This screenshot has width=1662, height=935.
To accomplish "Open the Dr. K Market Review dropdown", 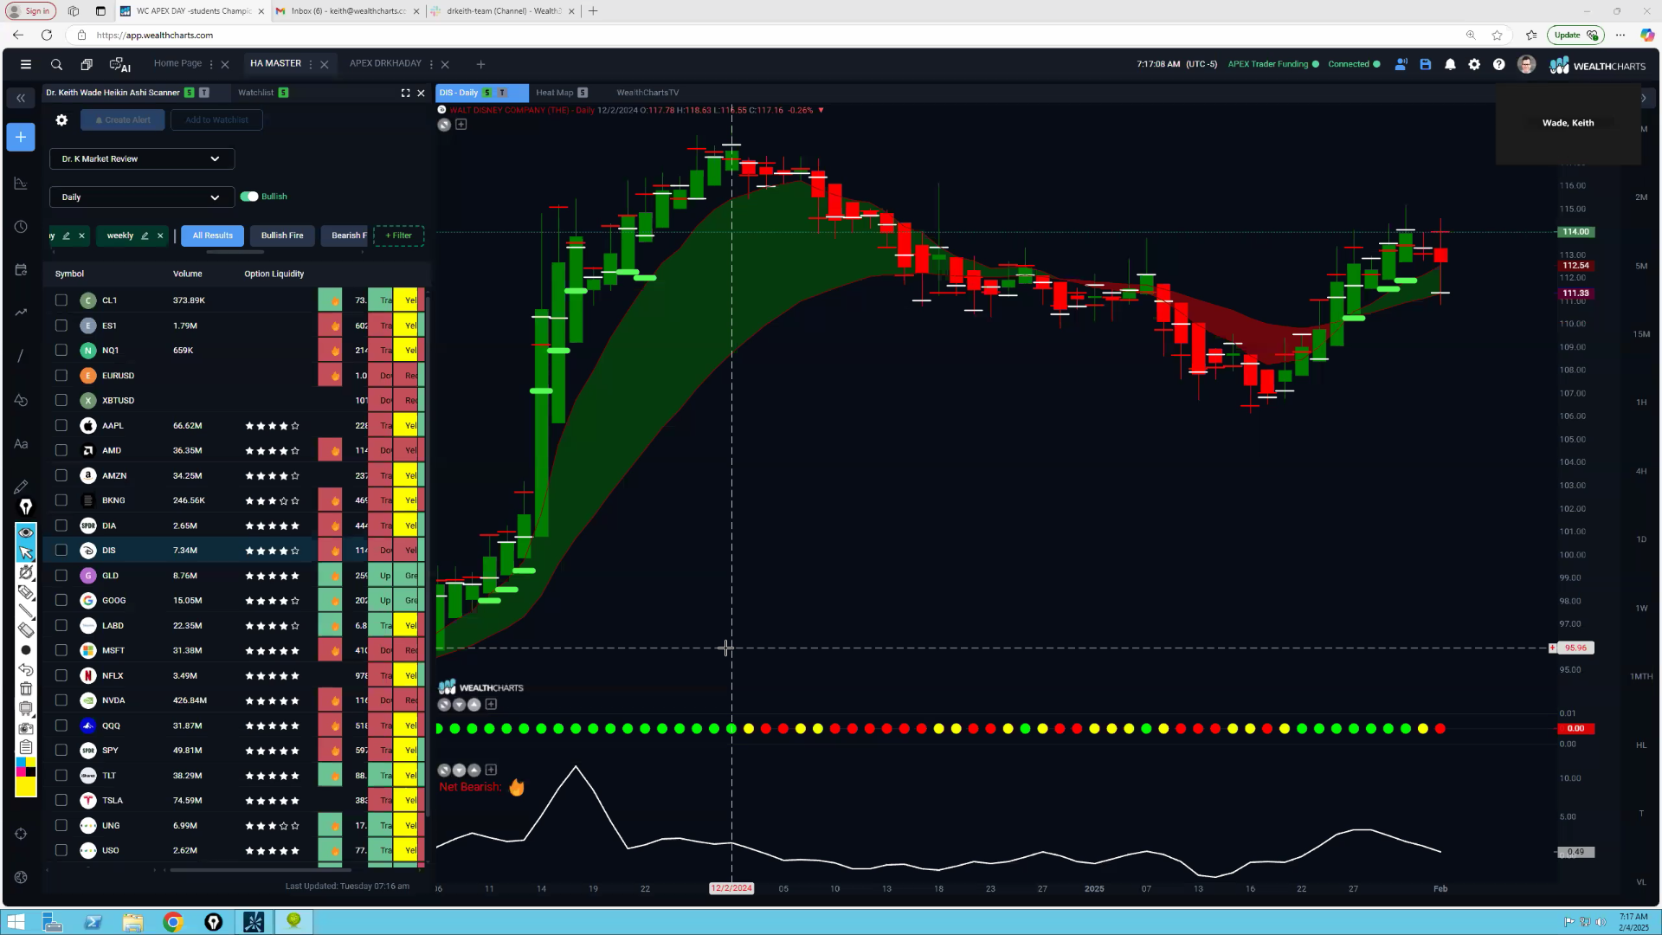I will coord(142,159).
